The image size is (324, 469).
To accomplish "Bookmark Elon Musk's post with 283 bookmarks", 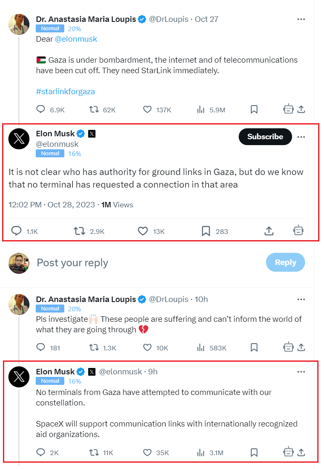I will click(x=206, y=231).
